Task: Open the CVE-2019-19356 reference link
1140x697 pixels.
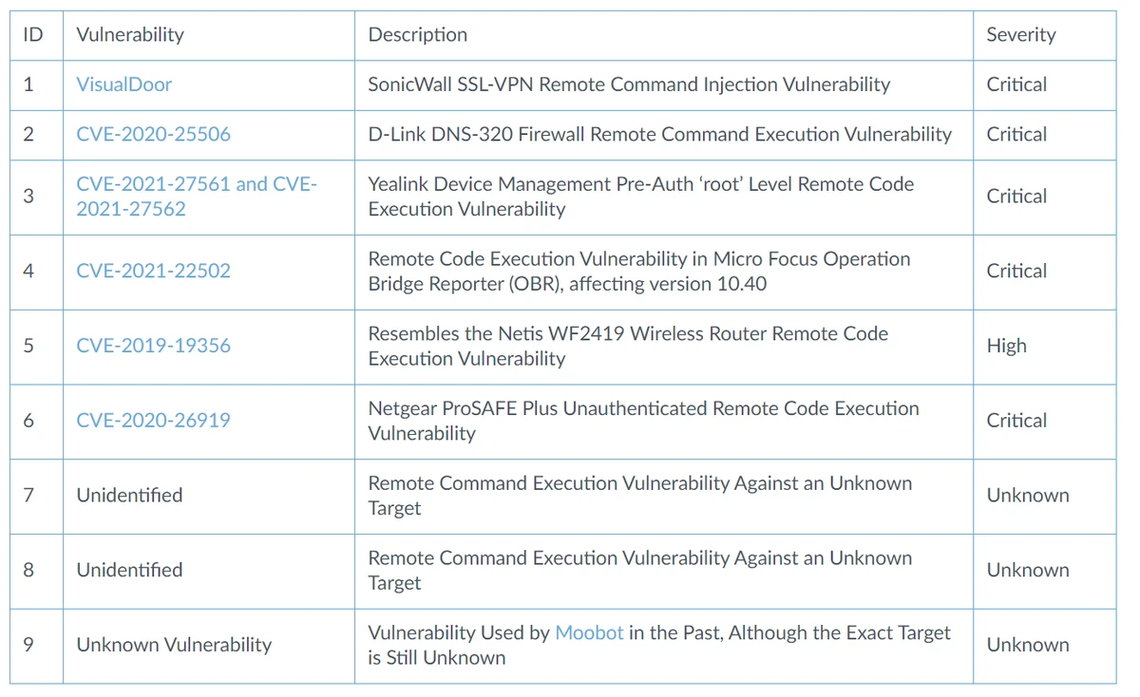Action: (153, 346)
